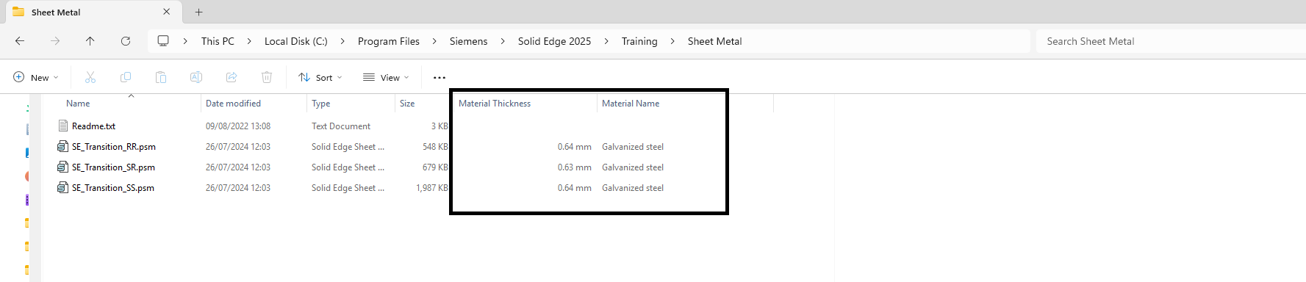Click the 09/08/2022 13:08 date cell
Image resolution: width=1306 pixels, height=282 pixels.
point(238,126)
